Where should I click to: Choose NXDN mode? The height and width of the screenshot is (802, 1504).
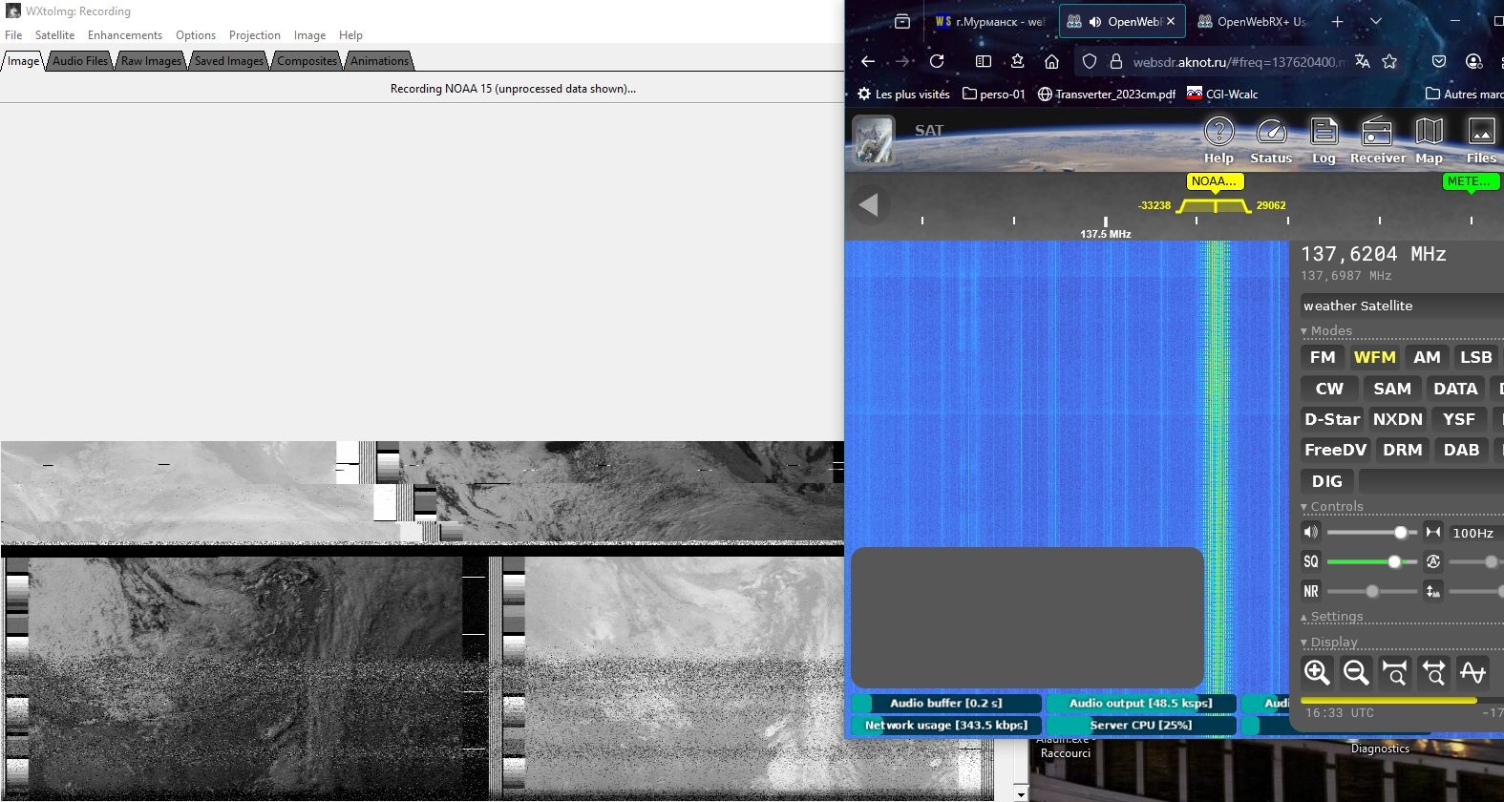[x=1397, y=419]
